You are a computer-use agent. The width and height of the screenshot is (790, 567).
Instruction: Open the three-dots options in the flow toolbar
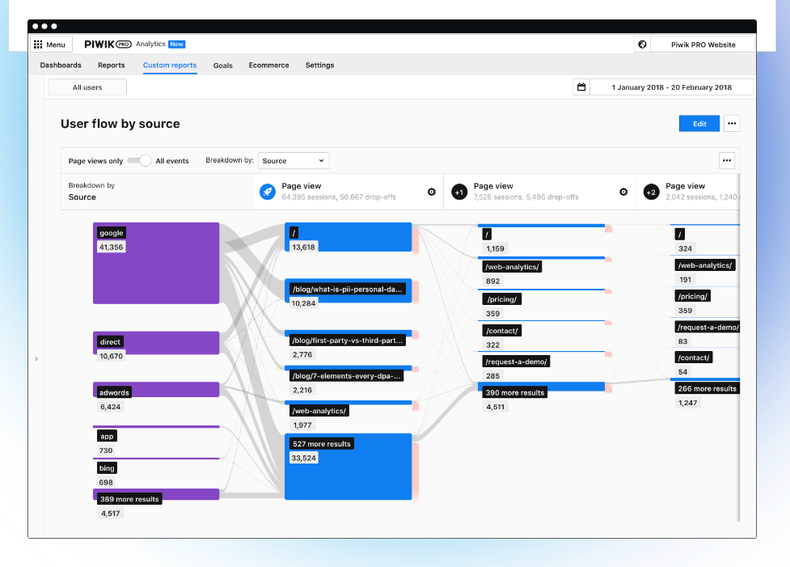[726, 160]
